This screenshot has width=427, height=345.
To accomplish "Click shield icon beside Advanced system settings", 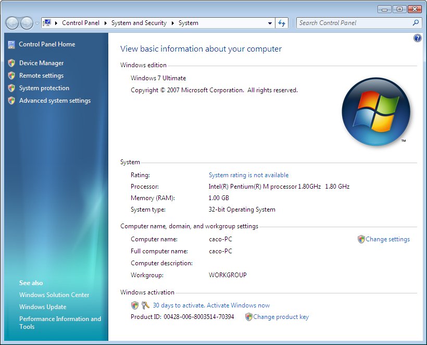I will pyautogui.click(x=11, y=101).
